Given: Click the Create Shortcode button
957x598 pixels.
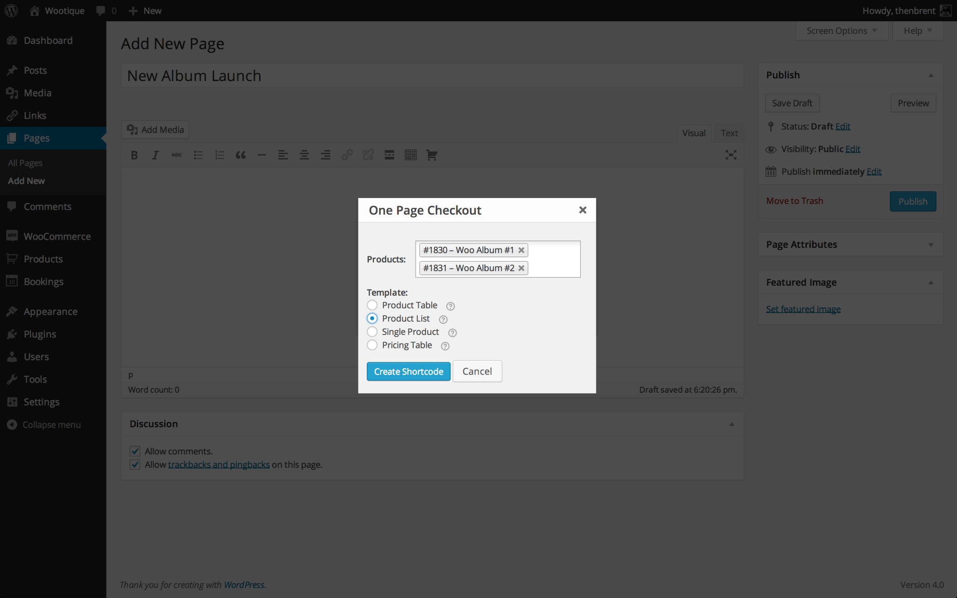Looking at the screenshot, I should coord(408,371).
